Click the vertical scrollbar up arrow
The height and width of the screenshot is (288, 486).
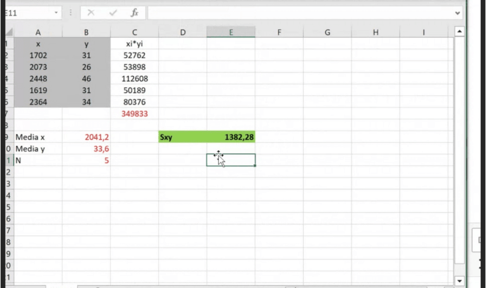[x=459, y=31]
